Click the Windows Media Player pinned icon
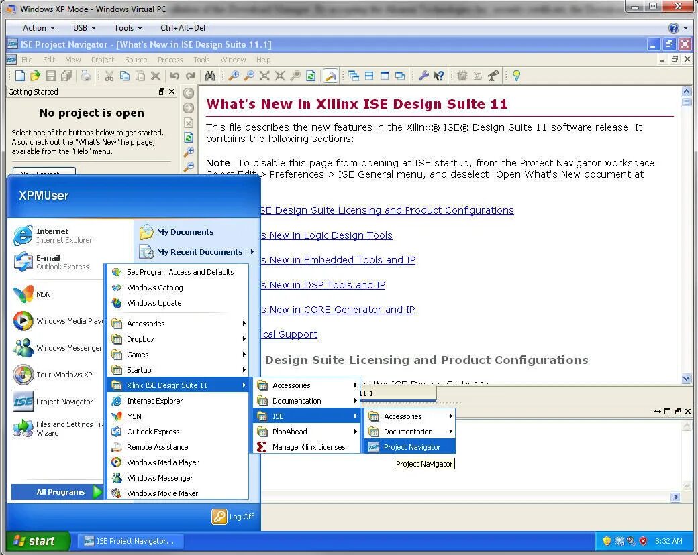Viewport: 698px width, 555px height. point(23,321)
